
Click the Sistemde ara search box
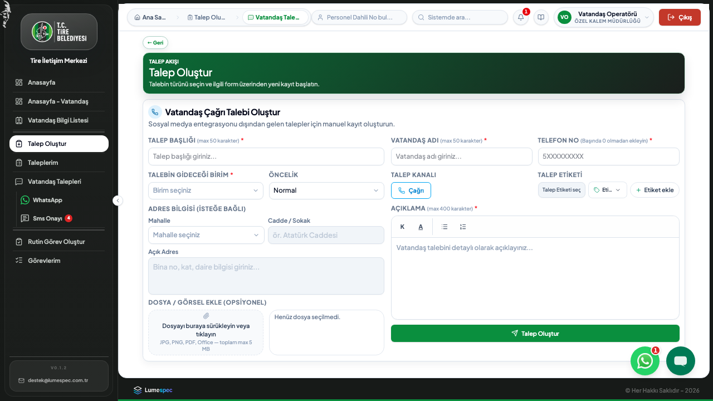460,17
